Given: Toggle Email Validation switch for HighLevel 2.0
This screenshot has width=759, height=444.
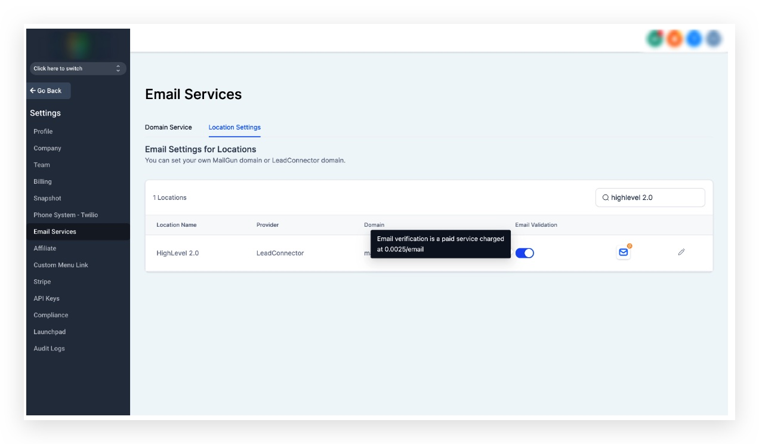Looking at the screenshot, I should (524, 253).
